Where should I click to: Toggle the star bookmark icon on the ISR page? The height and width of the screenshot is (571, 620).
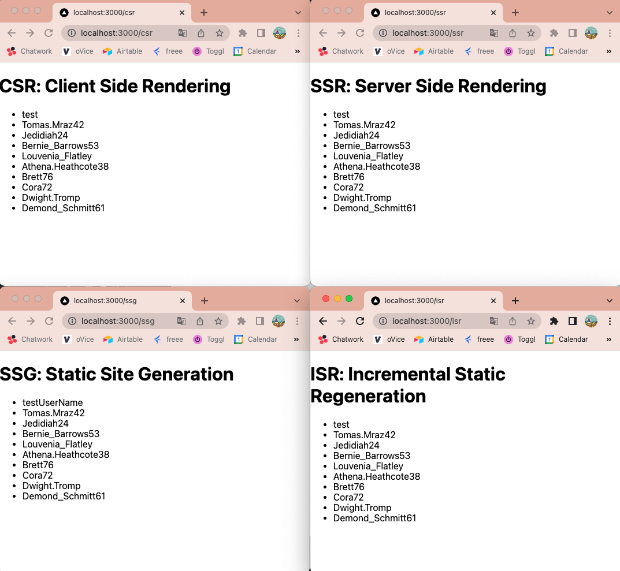coord(530,320)
